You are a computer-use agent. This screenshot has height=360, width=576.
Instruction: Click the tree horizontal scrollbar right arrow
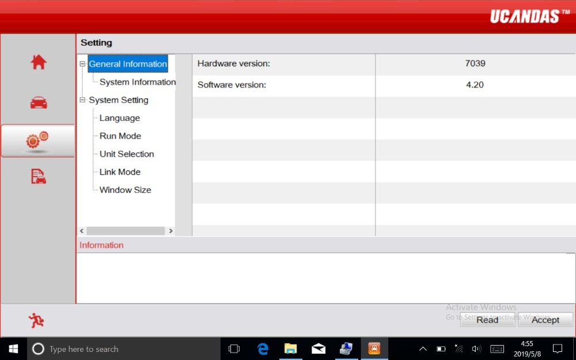[170, 231]
